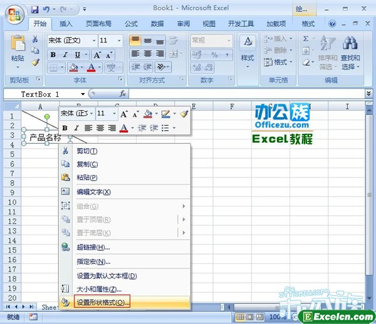The image size is (376, 324).
Task: Choose Set as Default Text Box (设置为默认文本框)
Action: pyautogui.click(x=125, y=276)
